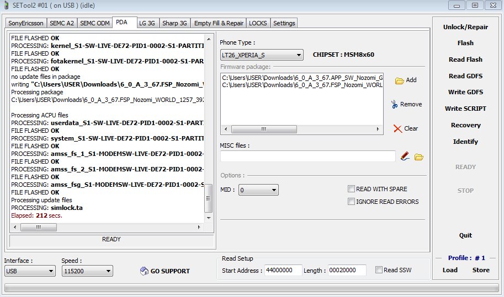Image resolution: width=504 pixels, height=297 pixels.
Task: Enable IGNORE READ ERRORS checkbox
Action: point(351,202)
